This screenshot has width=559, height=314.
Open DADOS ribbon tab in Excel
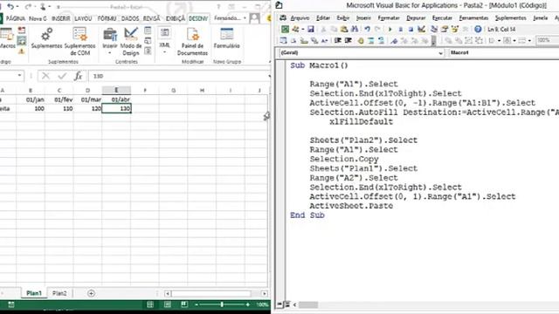coord(130,18)
